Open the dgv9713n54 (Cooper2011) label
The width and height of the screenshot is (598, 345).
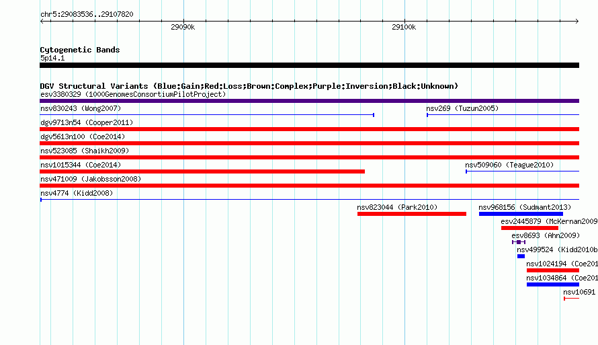tap(87, 122)
